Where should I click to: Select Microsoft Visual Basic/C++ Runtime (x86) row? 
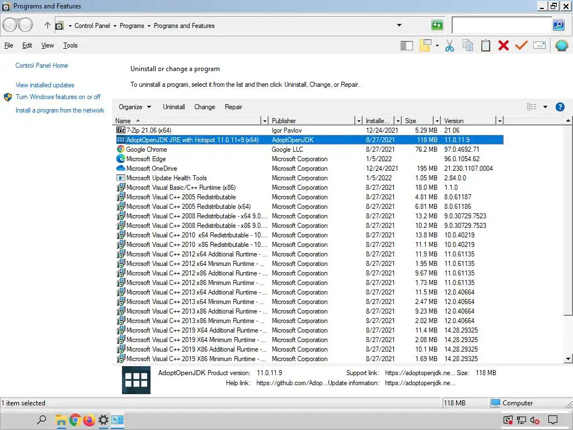309,187
